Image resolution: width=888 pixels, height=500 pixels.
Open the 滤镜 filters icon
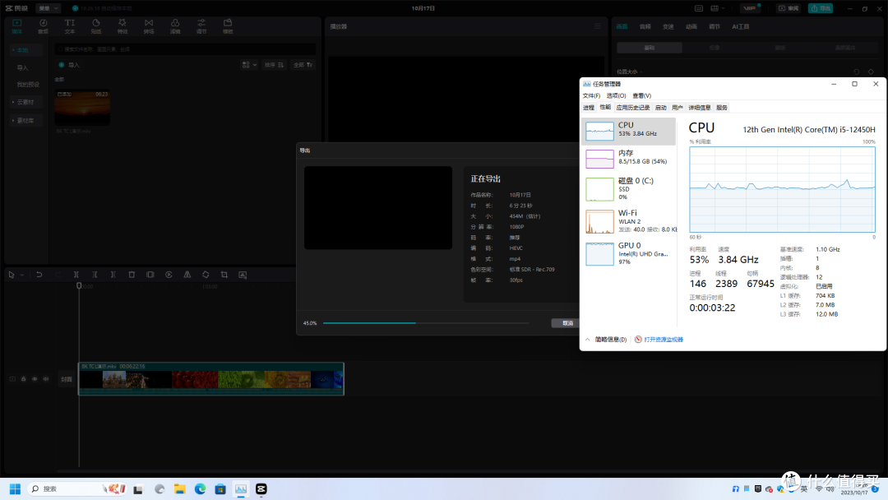pos(175,26)
